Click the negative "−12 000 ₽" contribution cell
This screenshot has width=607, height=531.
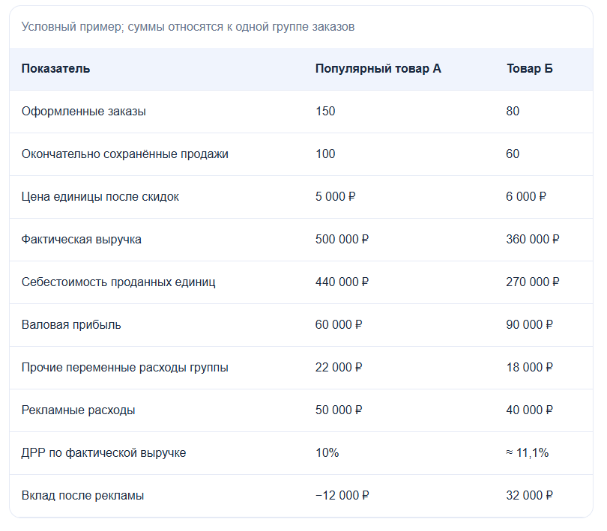coord(342,495)
